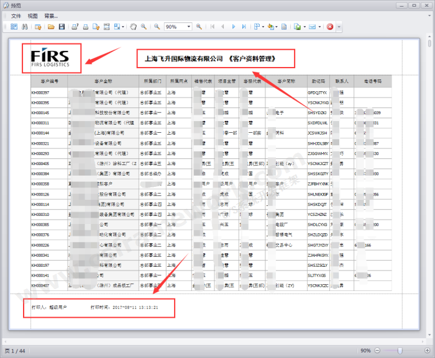Jump to the last page

click(244, 27)
